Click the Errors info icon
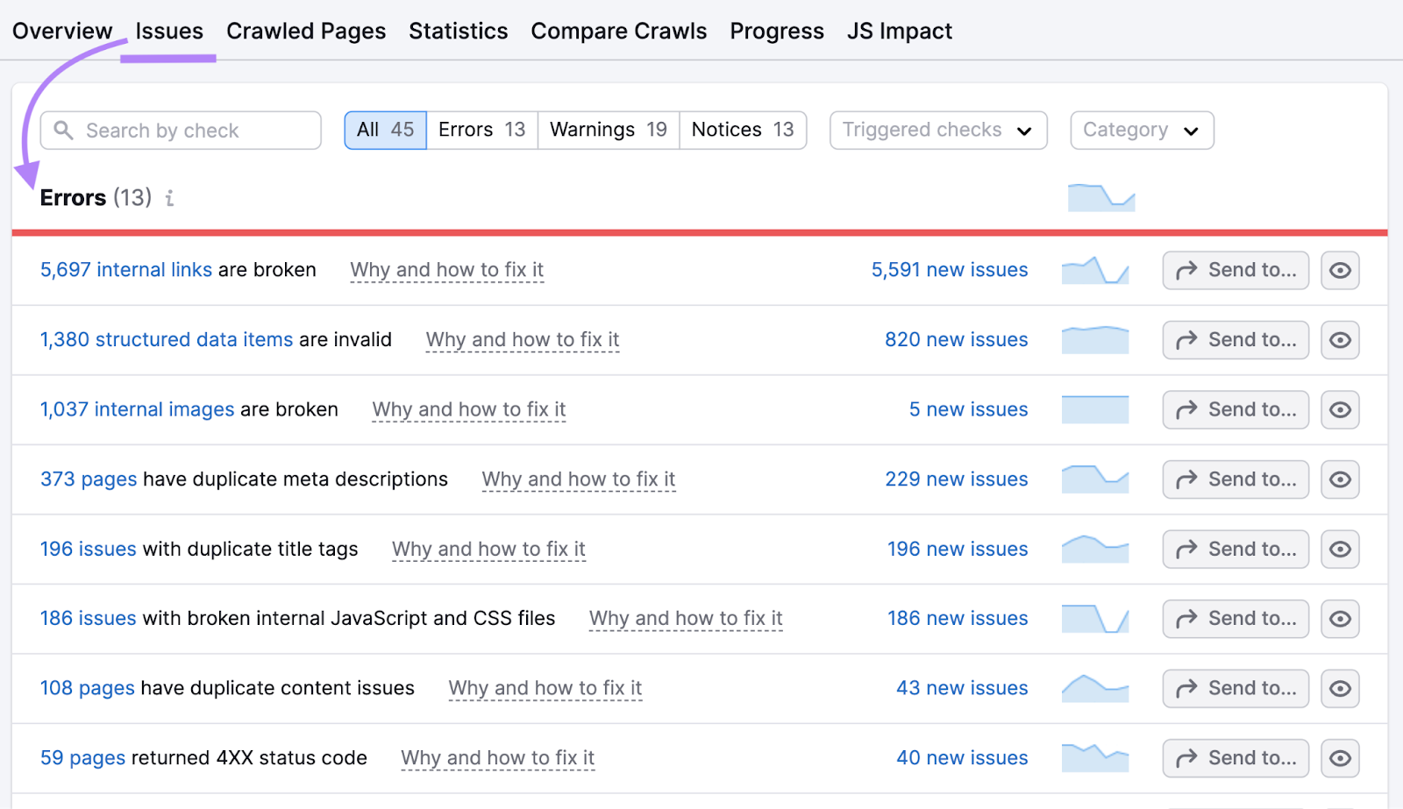Viewport: 1403px width, 809px height. click(169, 199)
